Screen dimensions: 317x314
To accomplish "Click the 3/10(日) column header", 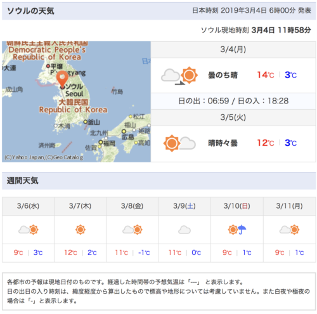I will coord(237,206).
